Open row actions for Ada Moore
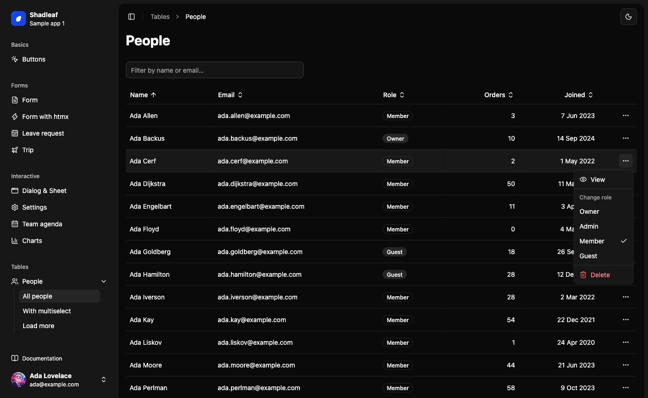 626,365
